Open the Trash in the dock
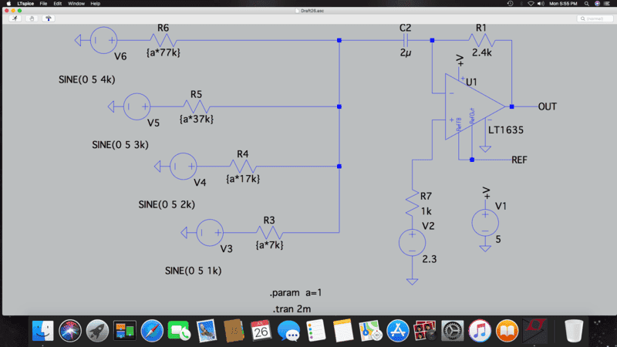 (573, 332)
